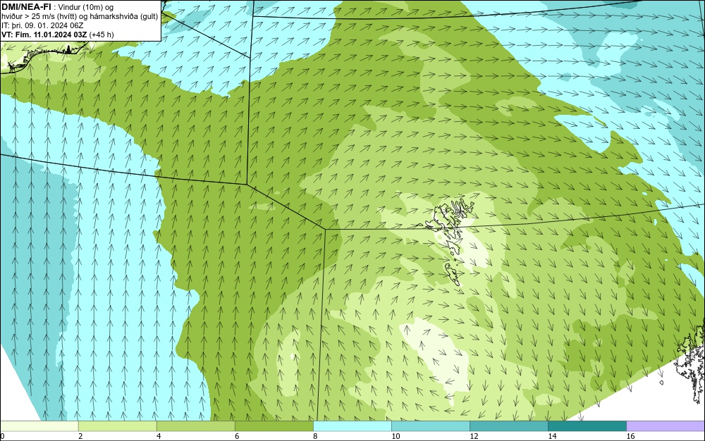Click the purple swatch above 16 m/s

tap(666, 426)
